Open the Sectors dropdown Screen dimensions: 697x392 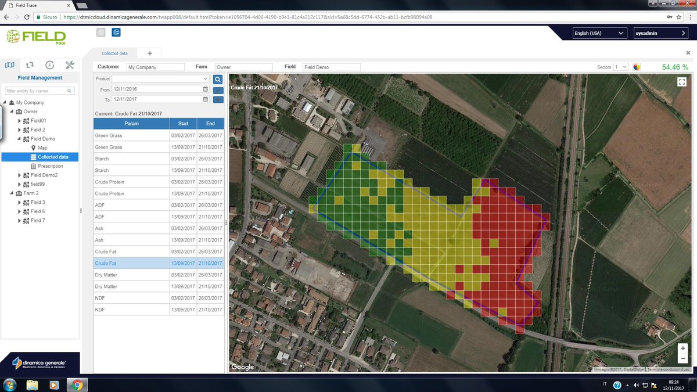point(621,67)
